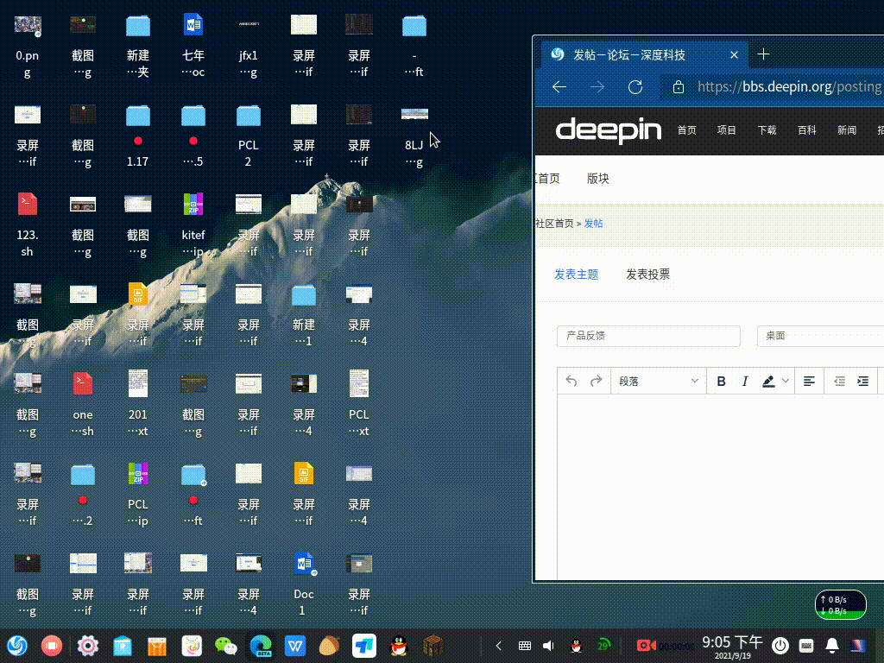The height and width of the screenshot is (663, 884).
Task: Expand the highlight color options arrow
Action: tap(786, 381)
